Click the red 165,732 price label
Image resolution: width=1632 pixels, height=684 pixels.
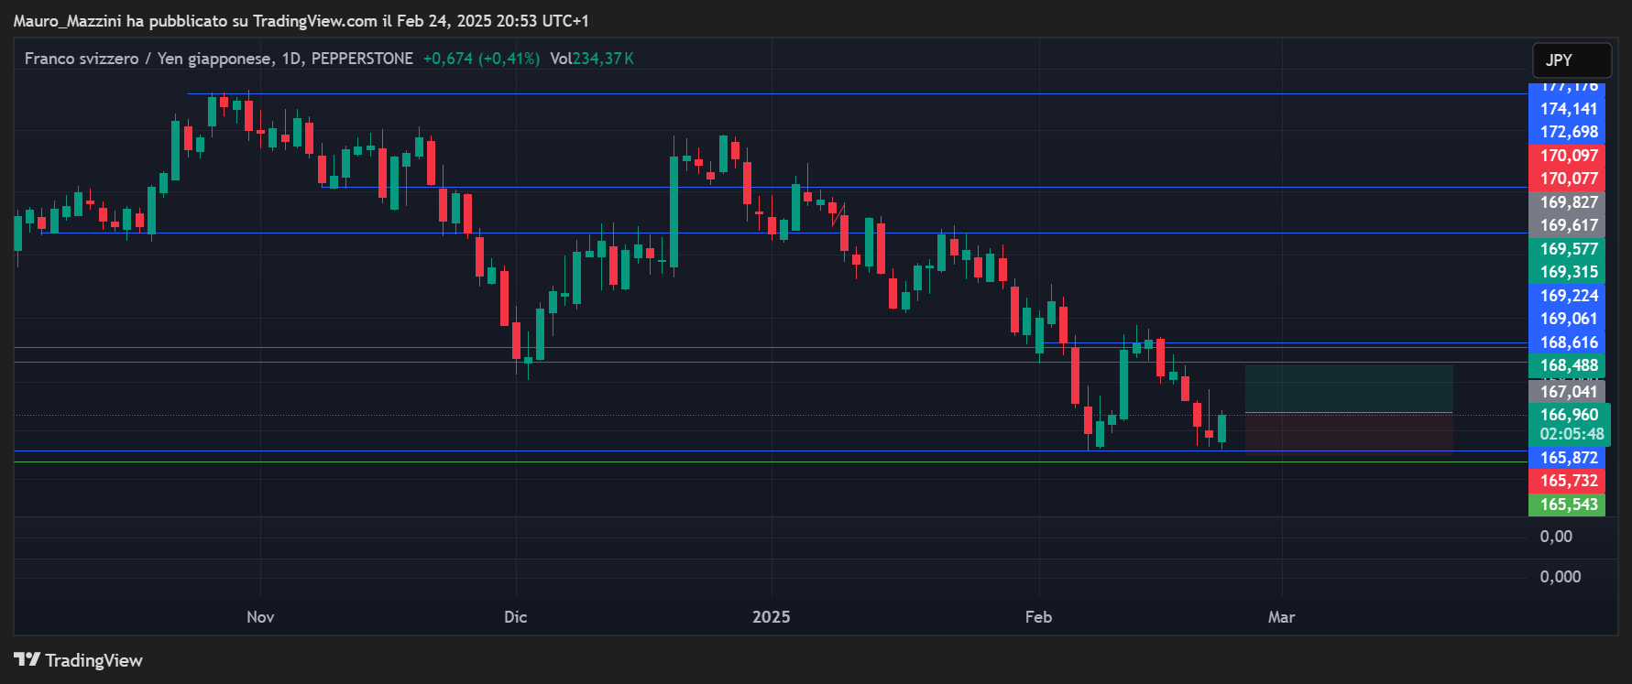coord(1567,481)
